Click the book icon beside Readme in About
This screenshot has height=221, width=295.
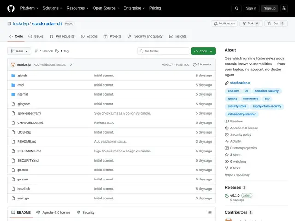tap(227, 121)
